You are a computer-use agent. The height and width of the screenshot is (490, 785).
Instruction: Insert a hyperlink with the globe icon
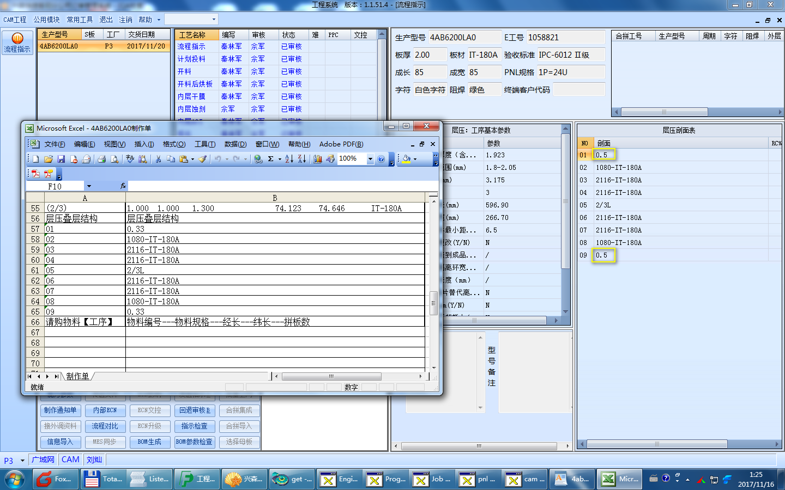258,159
